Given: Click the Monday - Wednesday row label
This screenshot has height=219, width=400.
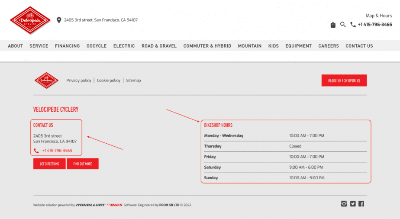Looking at the screenshot, I should point(223,135).
